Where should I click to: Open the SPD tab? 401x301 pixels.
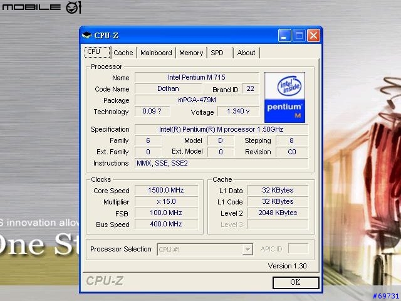coord(220,53)
